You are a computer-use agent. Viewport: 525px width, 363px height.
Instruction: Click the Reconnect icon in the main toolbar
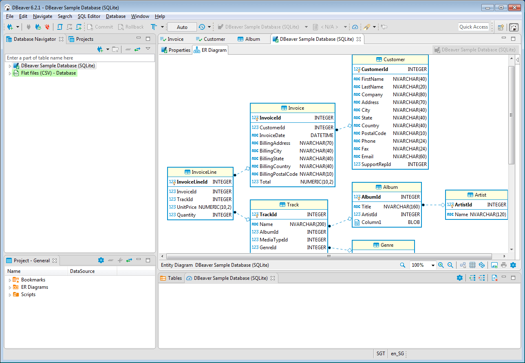point(38,27)
